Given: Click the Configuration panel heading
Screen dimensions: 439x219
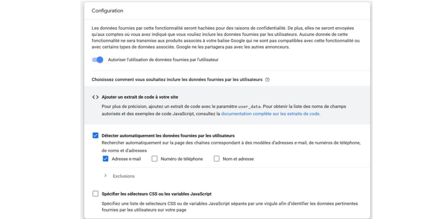Looking at the screenshot, I should [x=107, y=11].
